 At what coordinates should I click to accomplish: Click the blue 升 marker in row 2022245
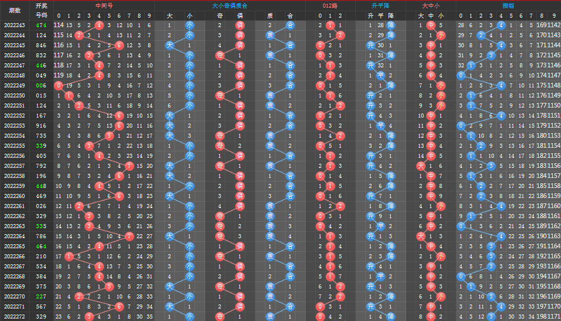tap(371, 46)
